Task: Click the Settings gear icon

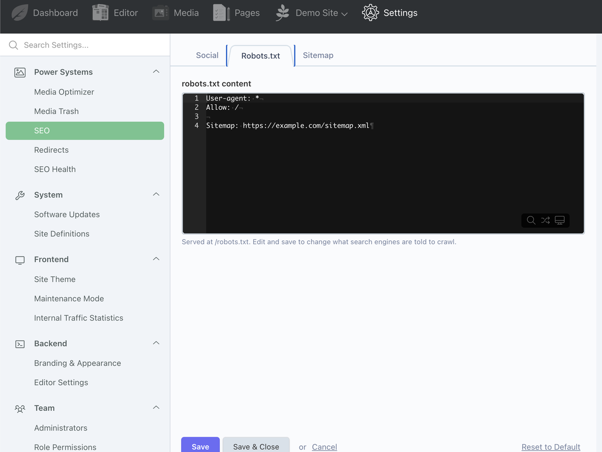Action: click(x=370, y=13)
